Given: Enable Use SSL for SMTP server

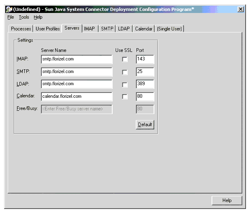Looking at the screenshot, I should pos(125,72).
